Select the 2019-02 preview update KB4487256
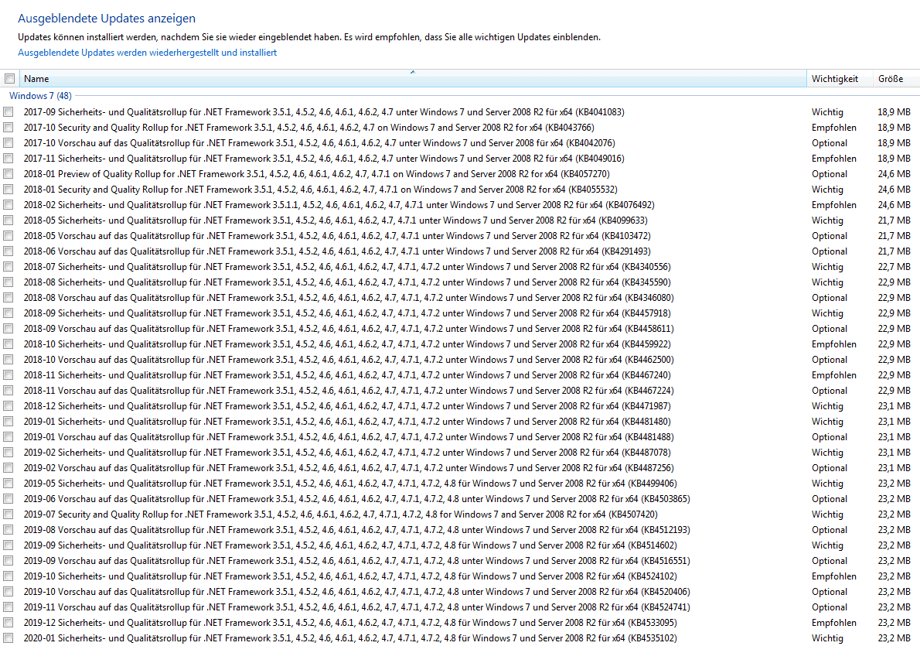 [349, 468]
